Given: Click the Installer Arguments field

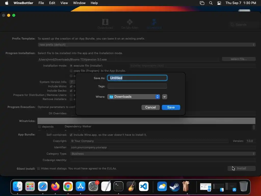Looking at the screenshot, I should click(192, 66).
